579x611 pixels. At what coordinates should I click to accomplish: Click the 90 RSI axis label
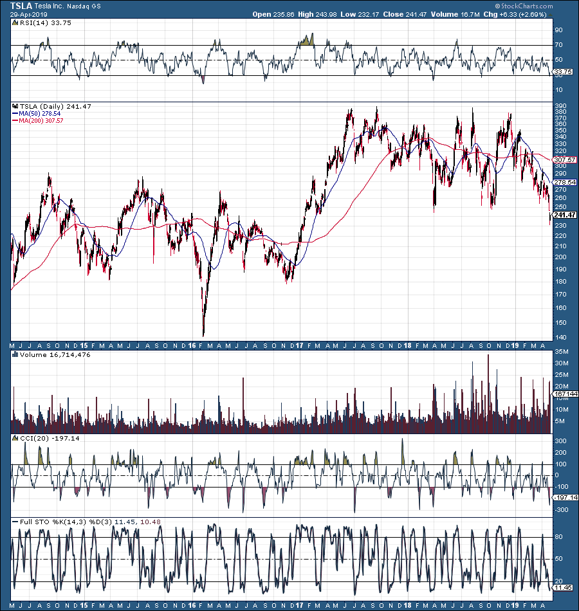pos(558,30)
